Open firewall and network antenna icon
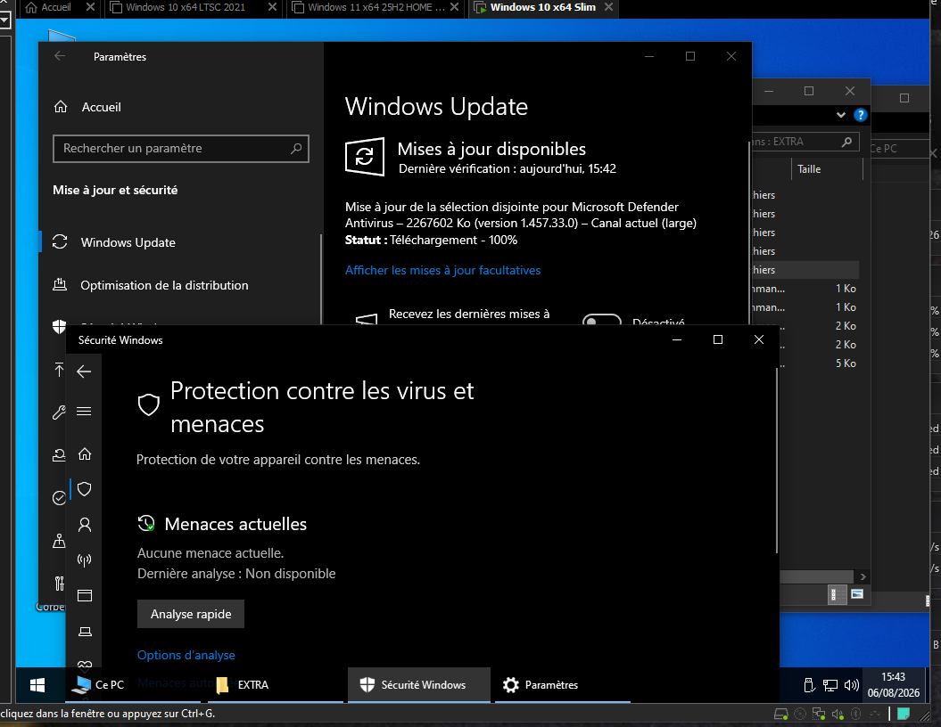Image resolution: width=941 pixels, height=727 pixels. tap(85, 560)
